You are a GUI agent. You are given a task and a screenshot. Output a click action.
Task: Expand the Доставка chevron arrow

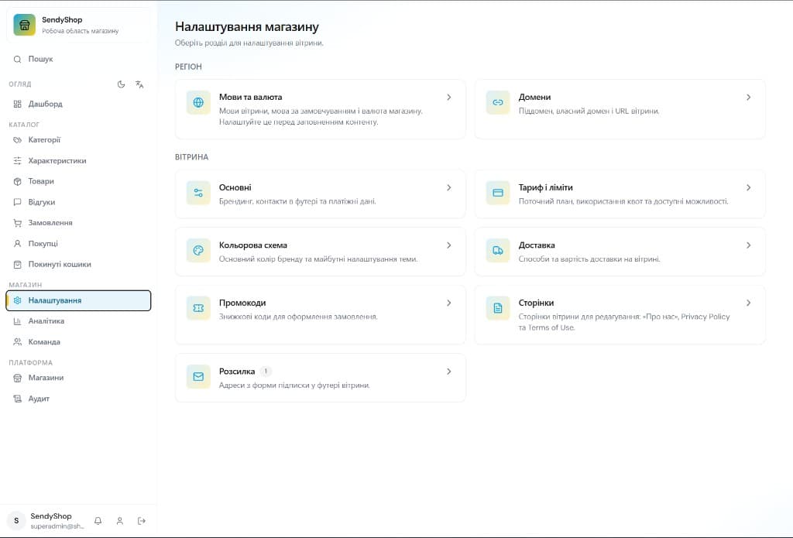[749, 245]
